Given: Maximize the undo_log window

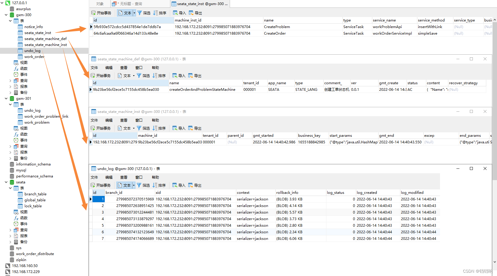Looking at the screenshot, I should (x=471, y=168).
